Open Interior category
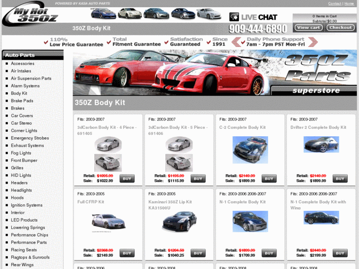The height and width of the screenshot is (269, 359). click(x=18, y=212)
